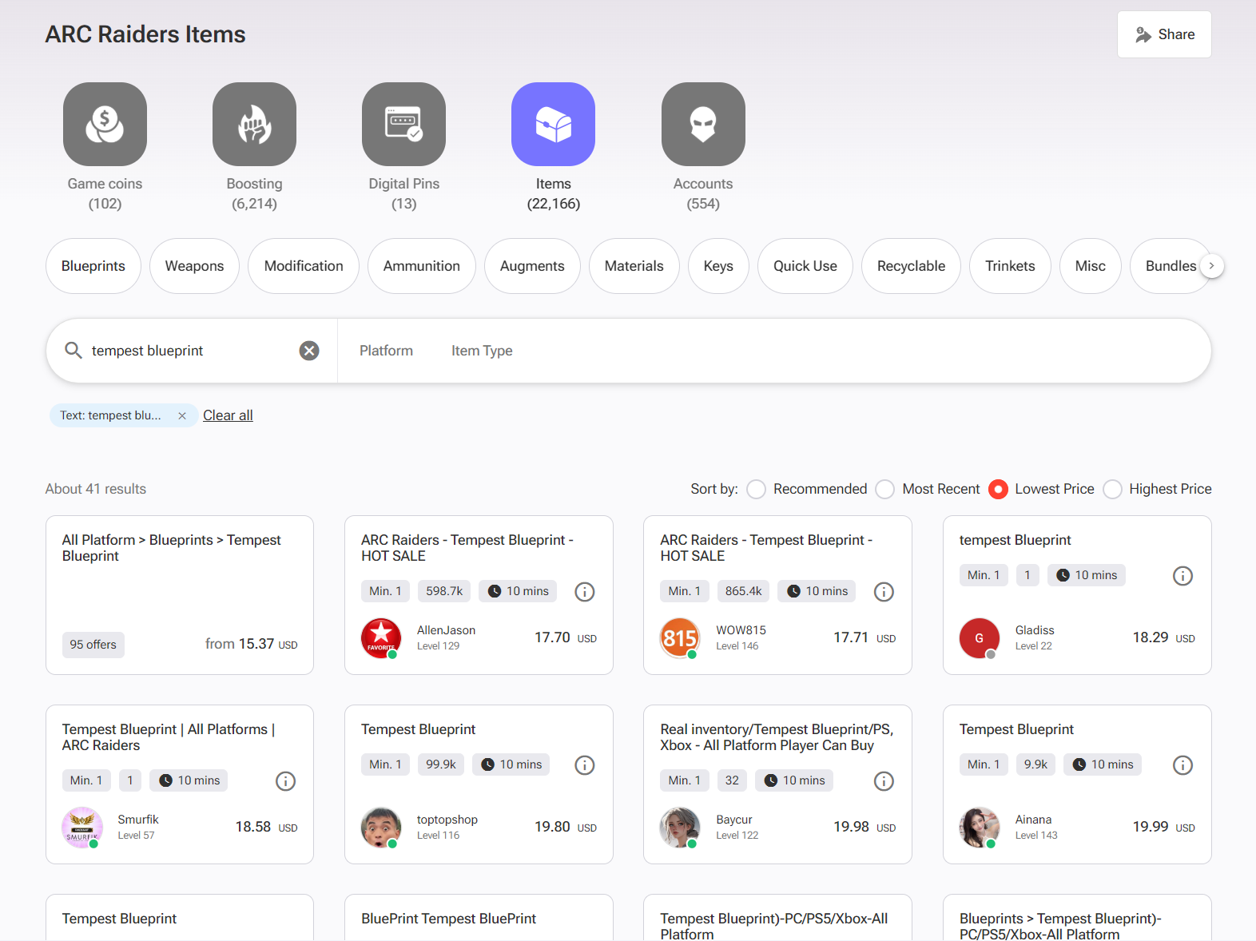1256x941 pixels.
Task: Sort results by Recommended
Action: pos(757,489)
